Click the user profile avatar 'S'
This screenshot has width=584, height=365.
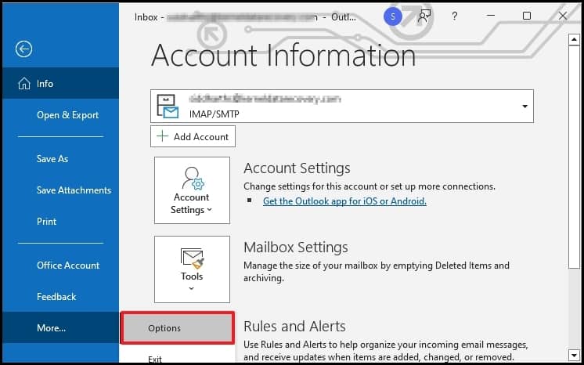[392, 16]
